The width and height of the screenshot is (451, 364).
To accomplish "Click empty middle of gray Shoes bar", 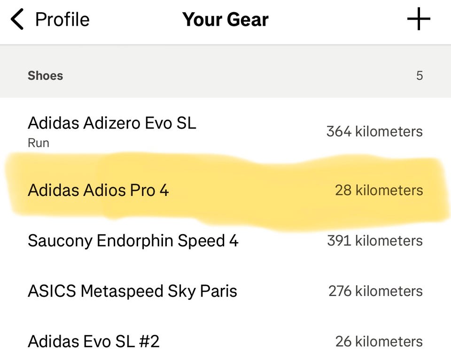I will point(235,76).
